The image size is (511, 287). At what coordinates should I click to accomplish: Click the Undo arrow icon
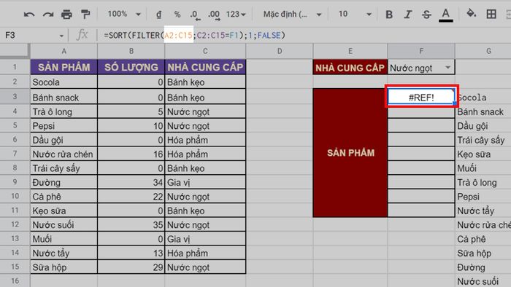(x=29, y=15)
